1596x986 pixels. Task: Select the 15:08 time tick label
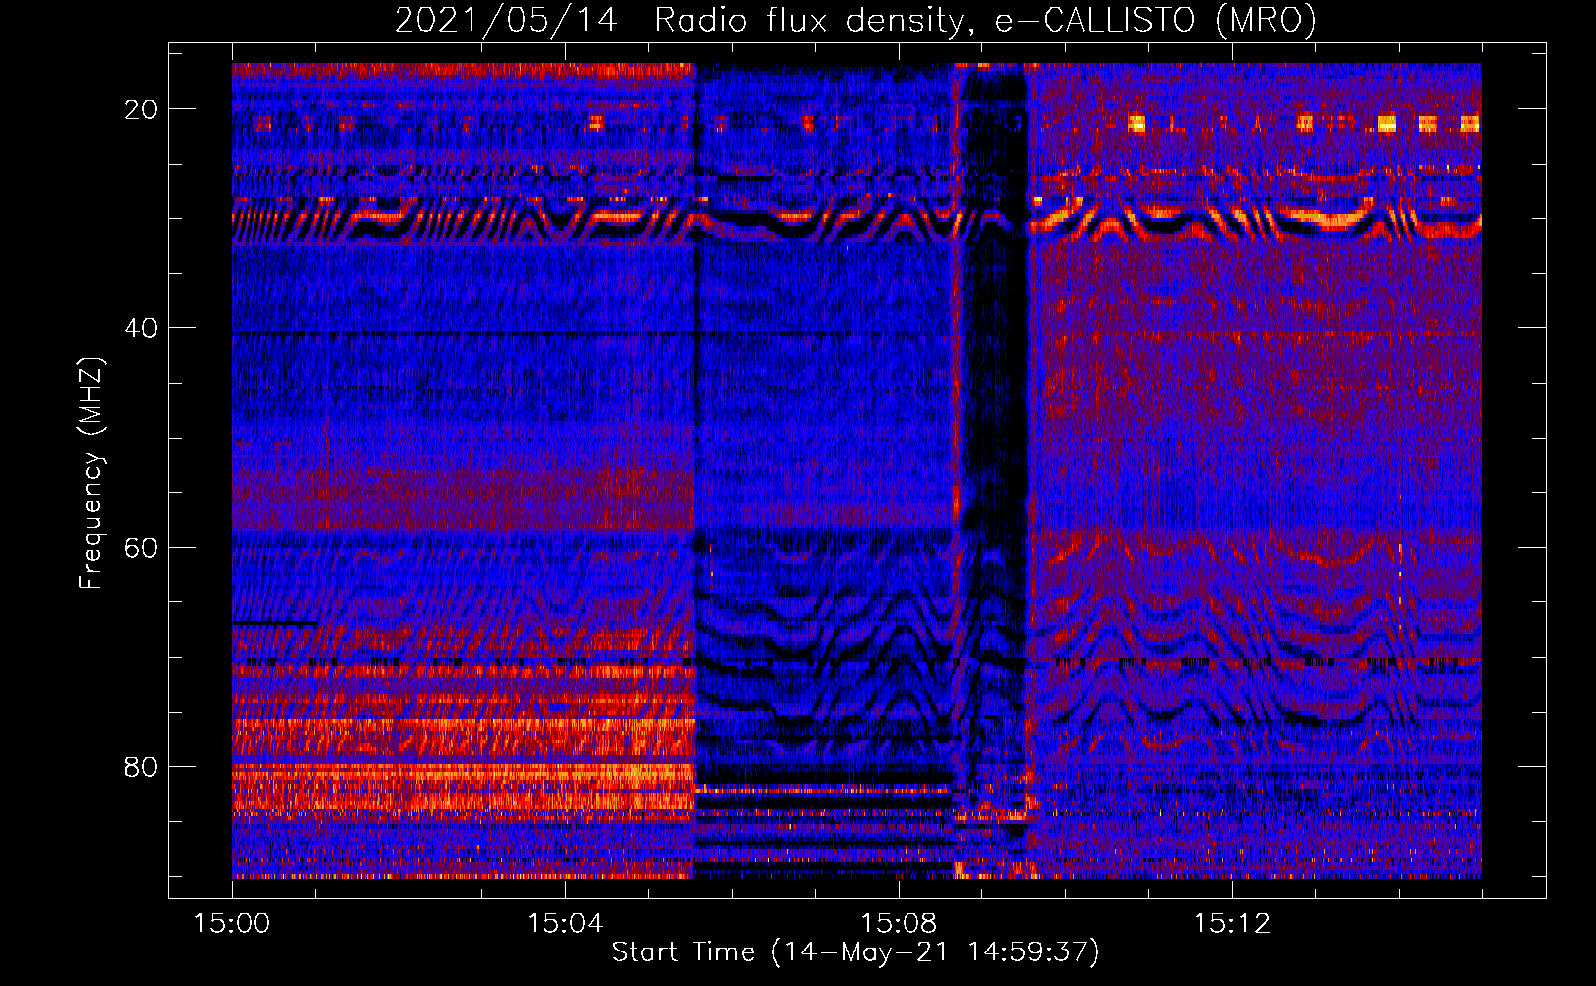(x=899, y=923)
